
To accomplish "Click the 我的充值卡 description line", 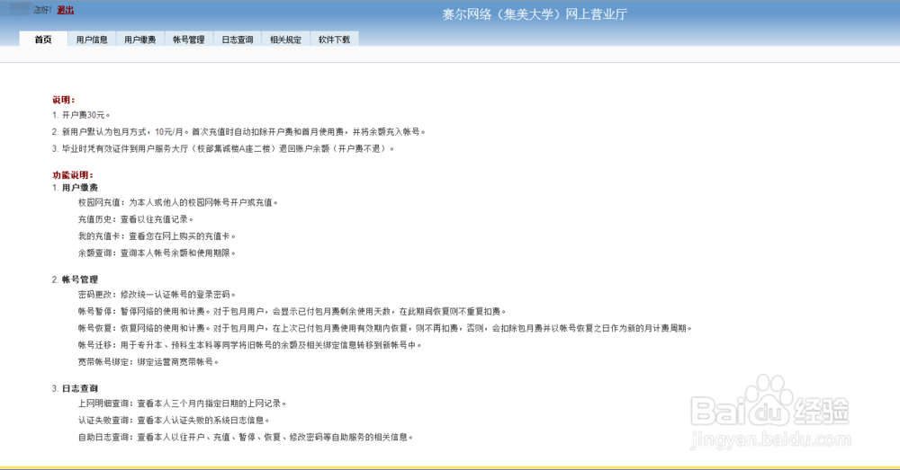I will click(157, 235).
